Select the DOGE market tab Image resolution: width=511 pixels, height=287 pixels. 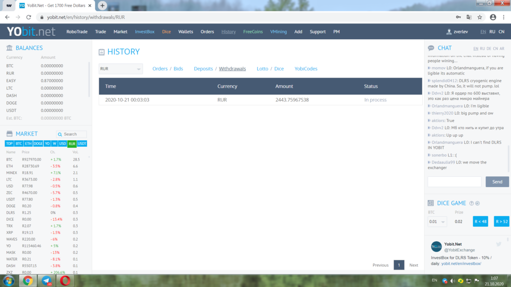coord(38,144)
